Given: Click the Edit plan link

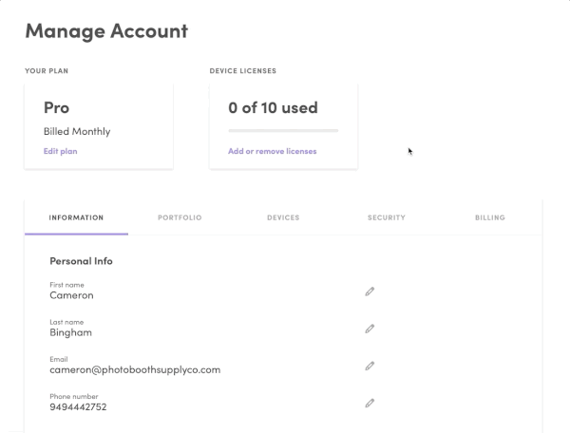Looking at the screenshot, I should tap(61, 151).
